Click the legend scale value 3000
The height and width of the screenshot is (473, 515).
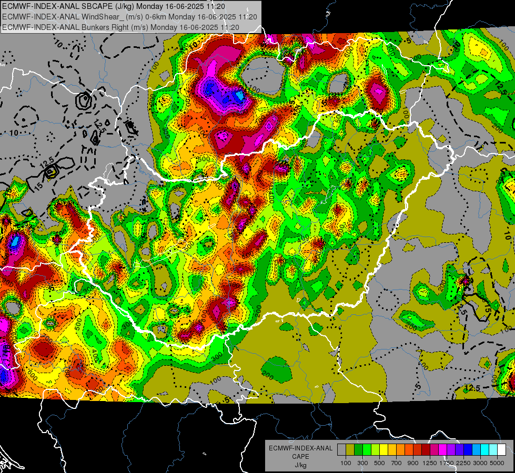tap(480, 463)
